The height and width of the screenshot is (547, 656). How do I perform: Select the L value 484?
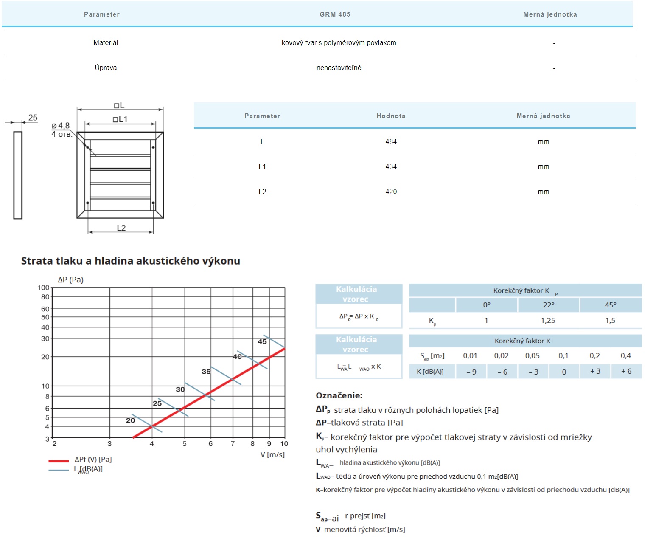[391, 142]
